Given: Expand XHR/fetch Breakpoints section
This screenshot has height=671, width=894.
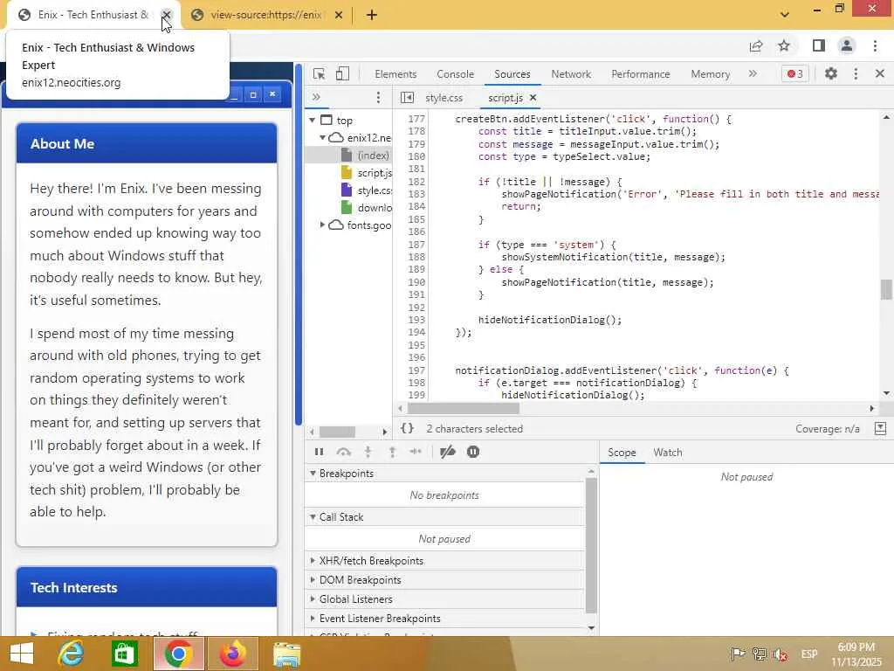Looking at the screenshot, I should point(371,561).
